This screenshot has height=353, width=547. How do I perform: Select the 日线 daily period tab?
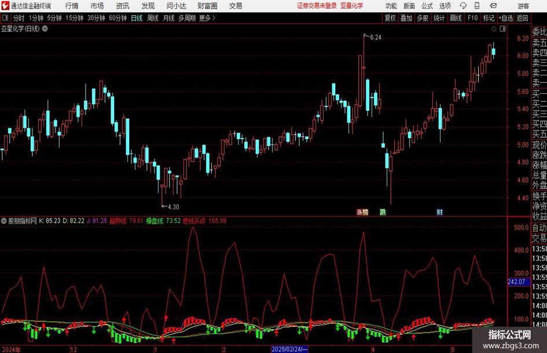point(137,18)
